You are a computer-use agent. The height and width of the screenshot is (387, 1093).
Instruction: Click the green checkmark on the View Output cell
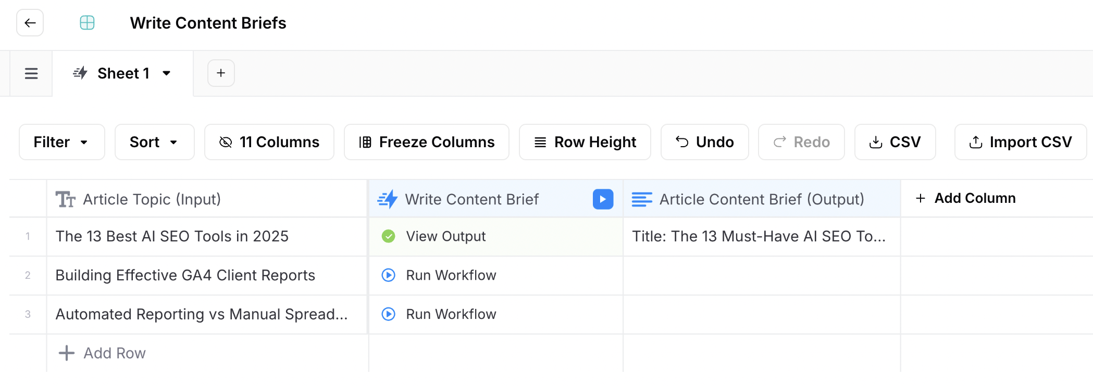[388, 236]
